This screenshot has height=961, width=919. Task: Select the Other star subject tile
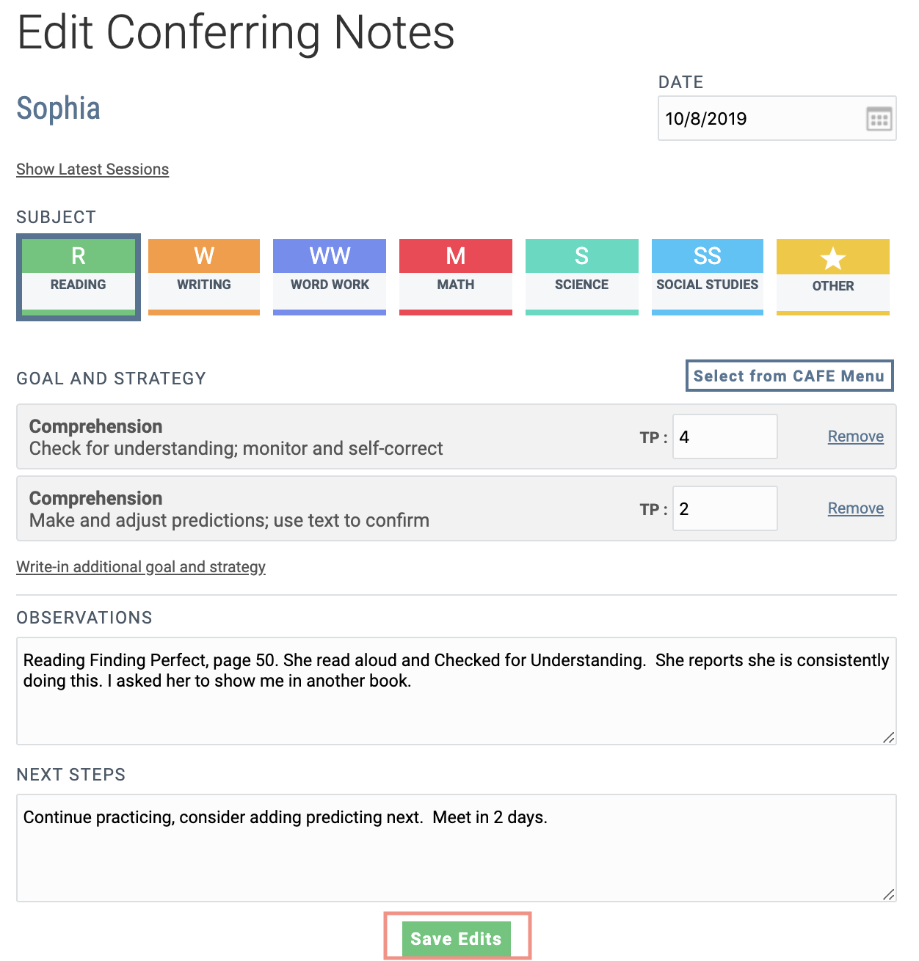833,277
